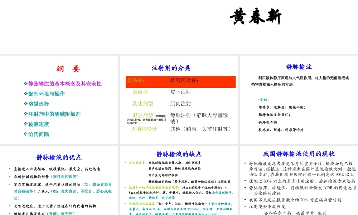Open the 静脉输注 slide thumbnail
The image size is (358, 215).
(x=299, y=100)
